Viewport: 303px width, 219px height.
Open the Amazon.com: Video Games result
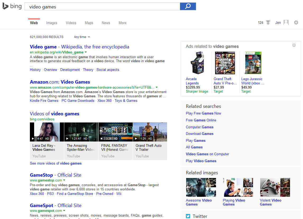coord(60,82)
